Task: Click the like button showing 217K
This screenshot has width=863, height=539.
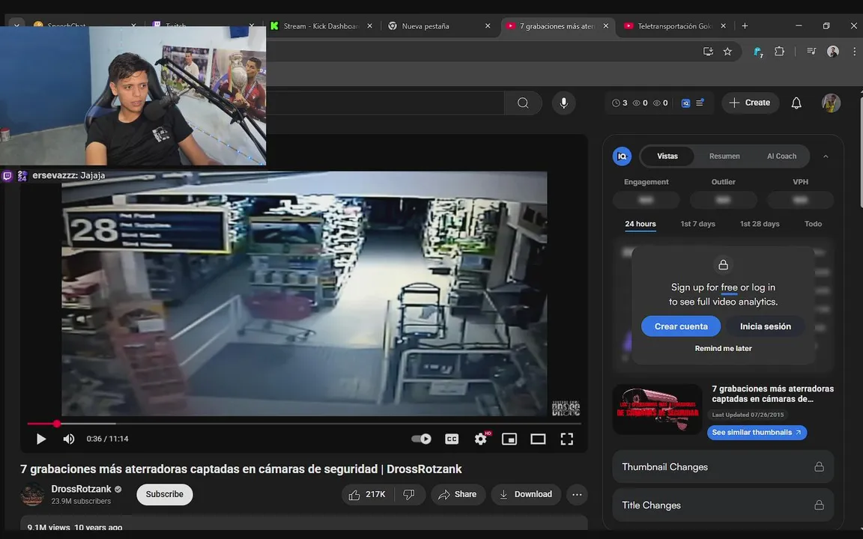Action: click(x=367, y=494)
